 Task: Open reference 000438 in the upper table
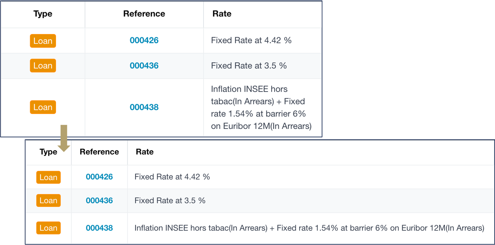144,107
